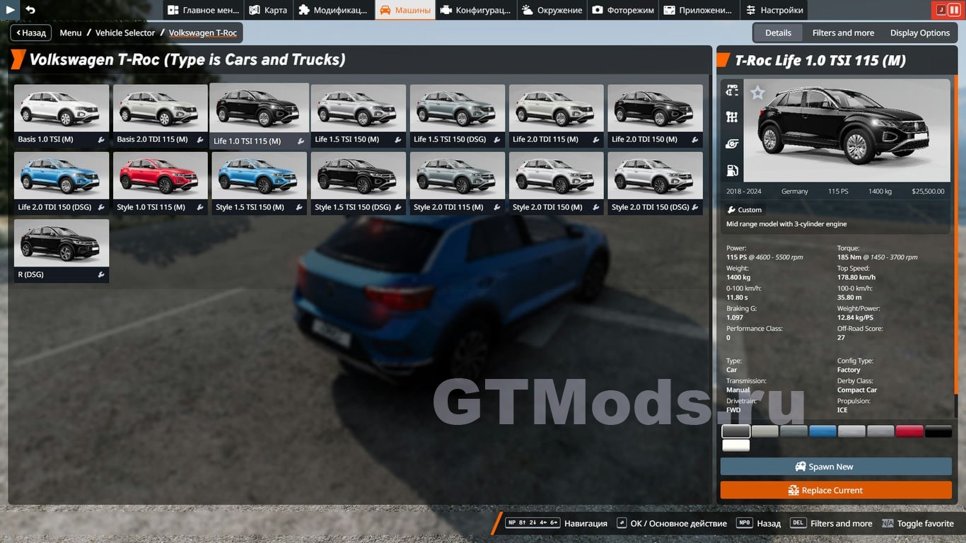The image size is (966, 543).
Task: Click the play button in top-left corner
Action: point(10,10)
